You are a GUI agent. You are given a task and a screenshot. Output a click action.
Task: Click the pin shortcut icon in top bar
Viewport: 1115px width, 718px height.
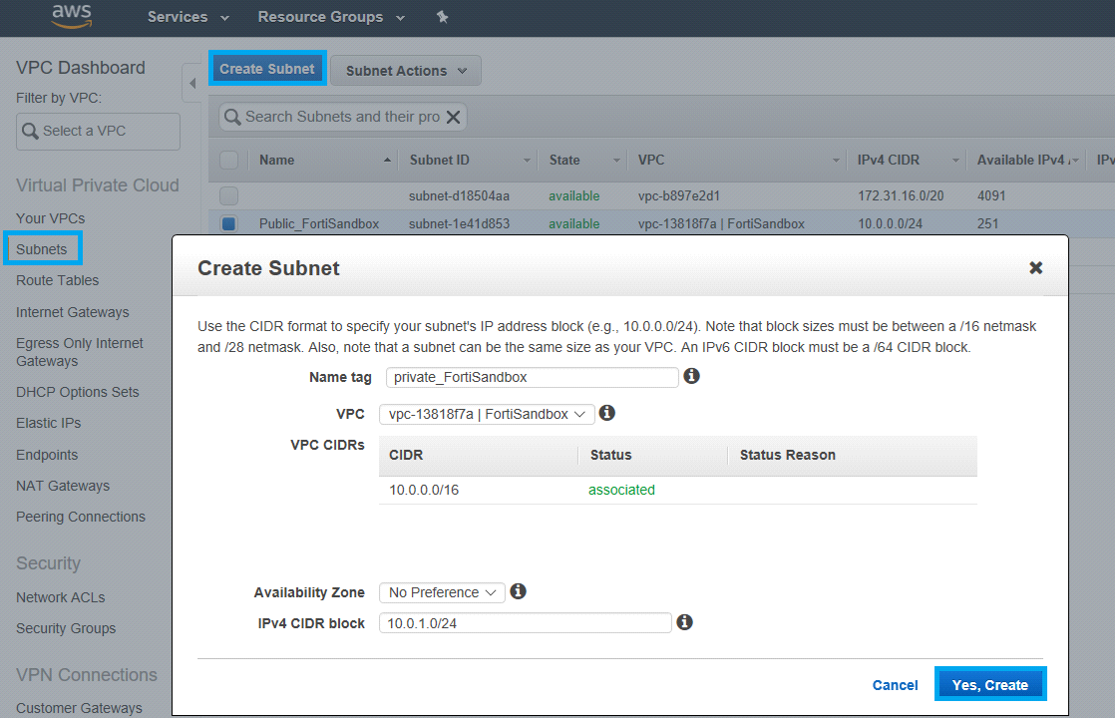(x=443, y=17)
